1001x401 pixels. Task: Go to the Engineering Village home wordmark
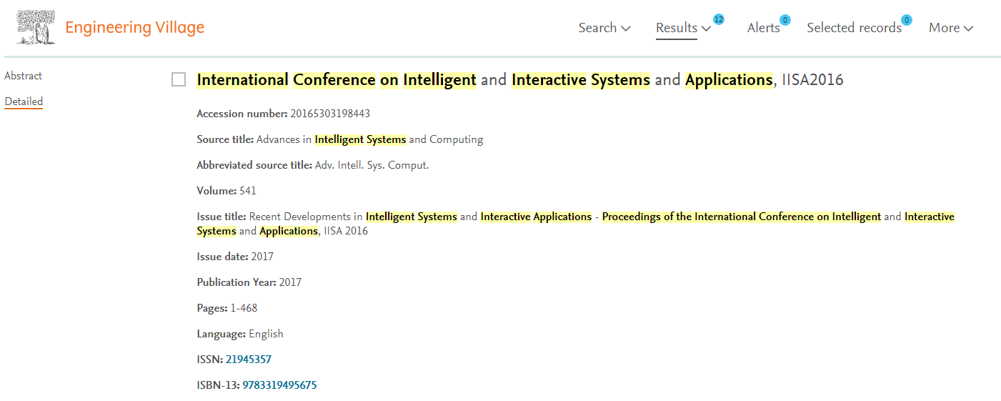click(x=134, y=28)
